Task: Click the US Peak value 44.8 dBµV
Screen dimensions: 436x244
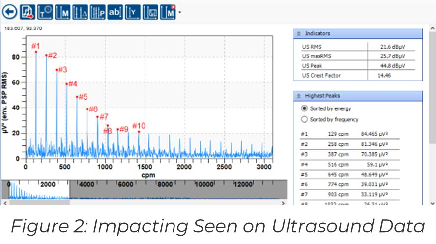Action: pyautogui.click(x=392, y=66)
